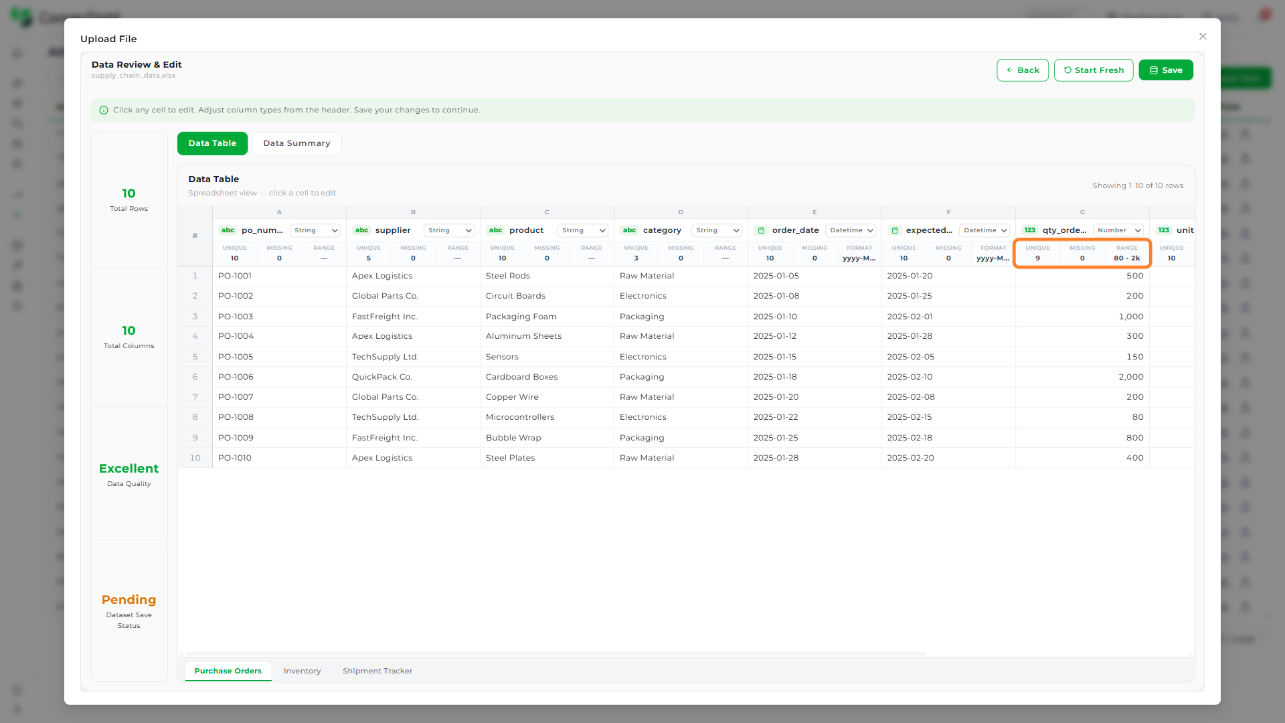
Task: Click calendar icon of order_date column
Action: point(761,230)
